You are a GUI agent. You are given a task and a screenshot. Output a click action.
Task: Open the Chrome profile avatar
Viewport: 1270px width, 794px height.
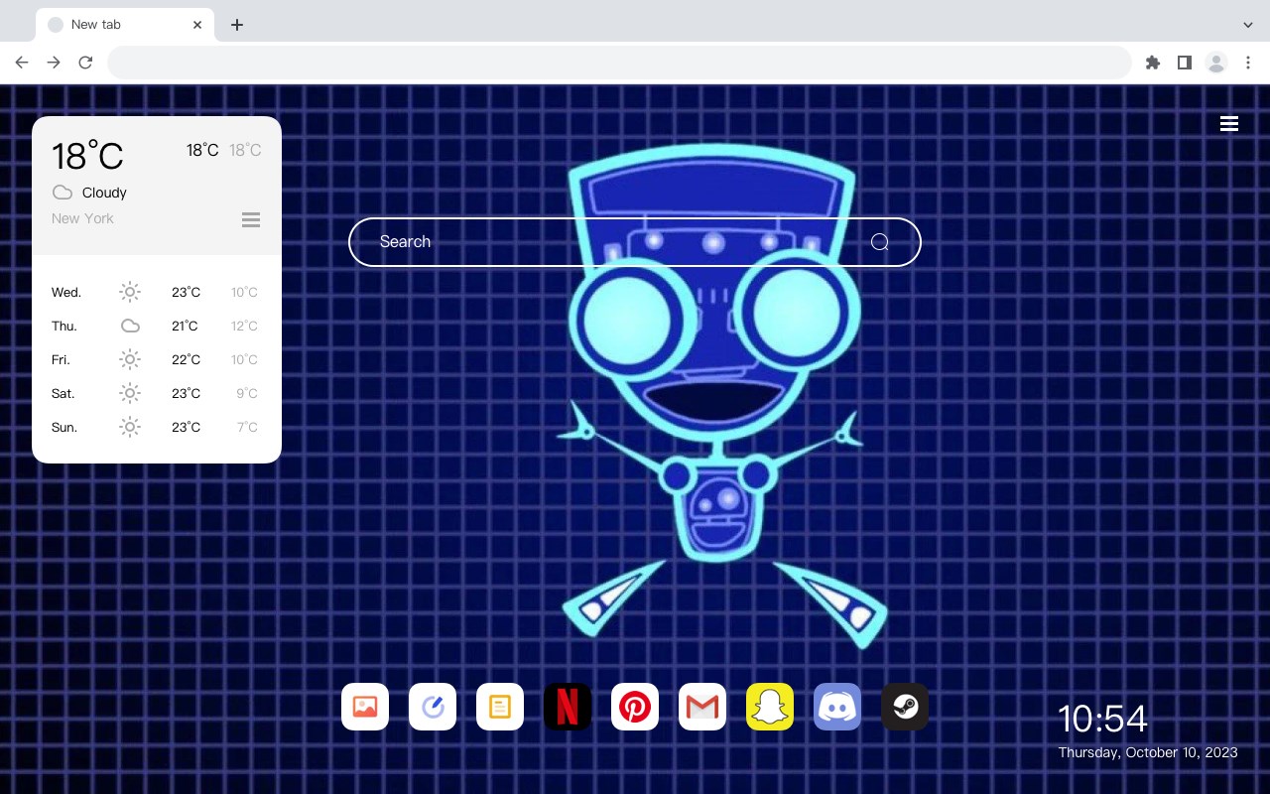click(1216, 63)
